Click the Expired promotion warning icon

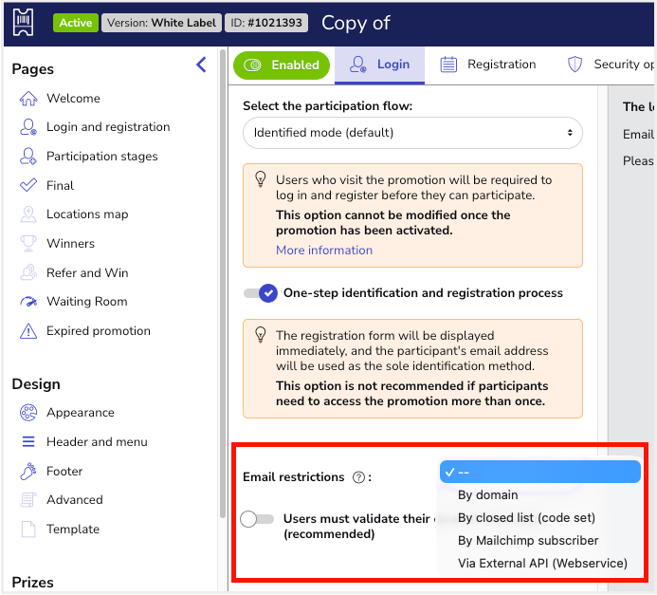click(28, 331)
